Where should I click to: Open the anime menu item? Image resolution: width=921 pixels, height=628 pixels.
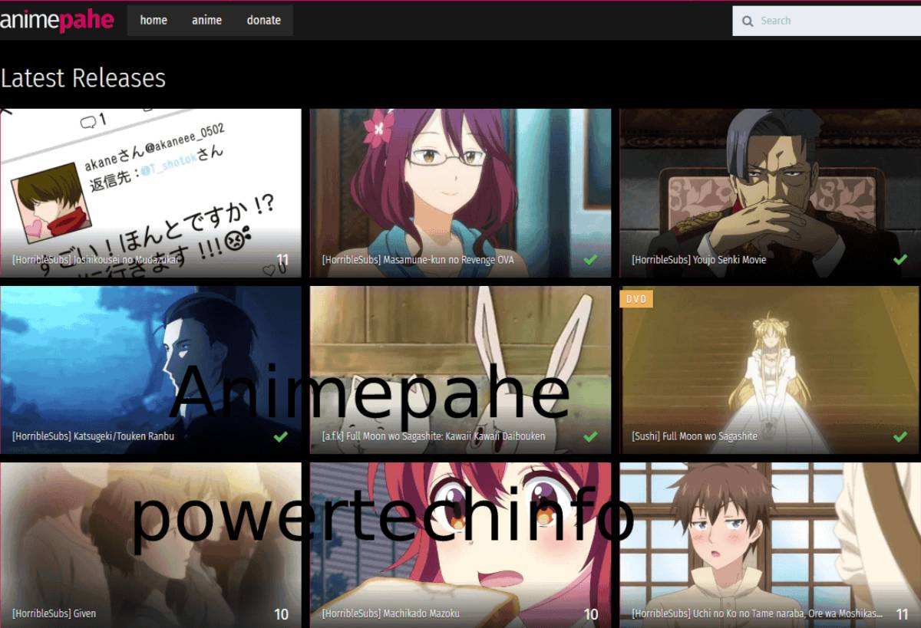[206, 21]
